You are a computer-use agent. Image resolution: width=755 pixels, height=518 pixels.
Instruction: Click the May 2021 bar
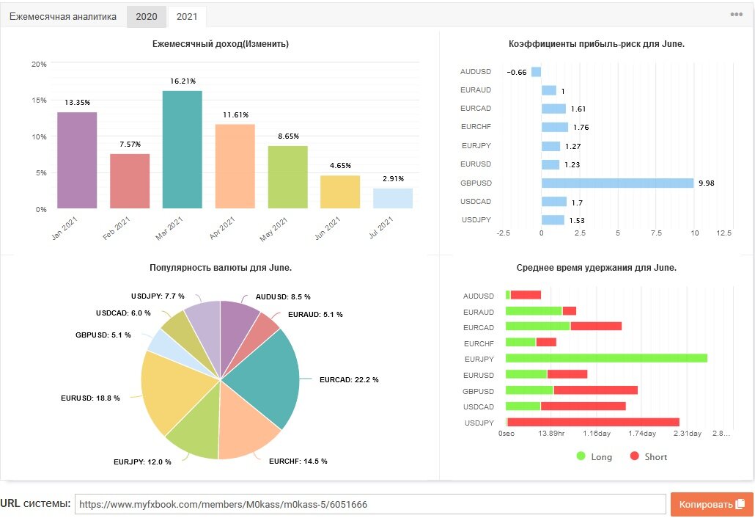[x=288, y=177]
